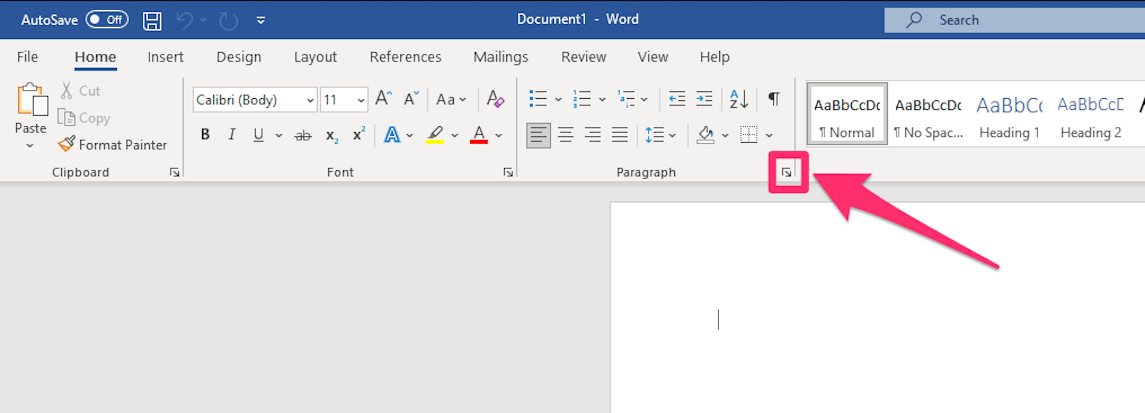1145x413 pixels.
Task: Apply the Heading 1 style
Action: click(1009, 114)
